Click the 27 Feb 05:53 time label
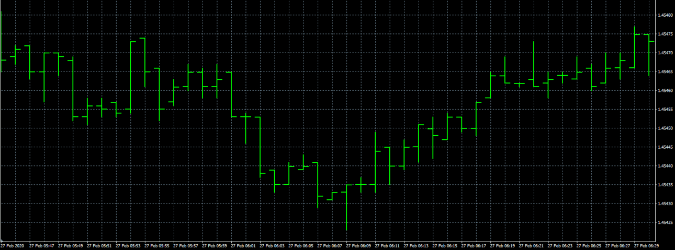The image size is (675, 250). pos(128,246)
